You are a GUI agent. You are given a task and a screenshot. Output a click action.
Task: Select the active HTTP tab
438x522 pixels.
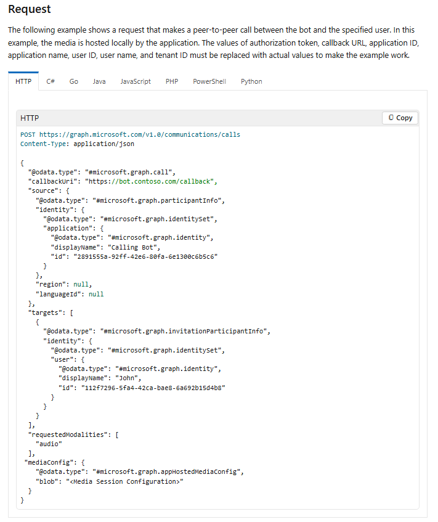(x=23, y=81)
